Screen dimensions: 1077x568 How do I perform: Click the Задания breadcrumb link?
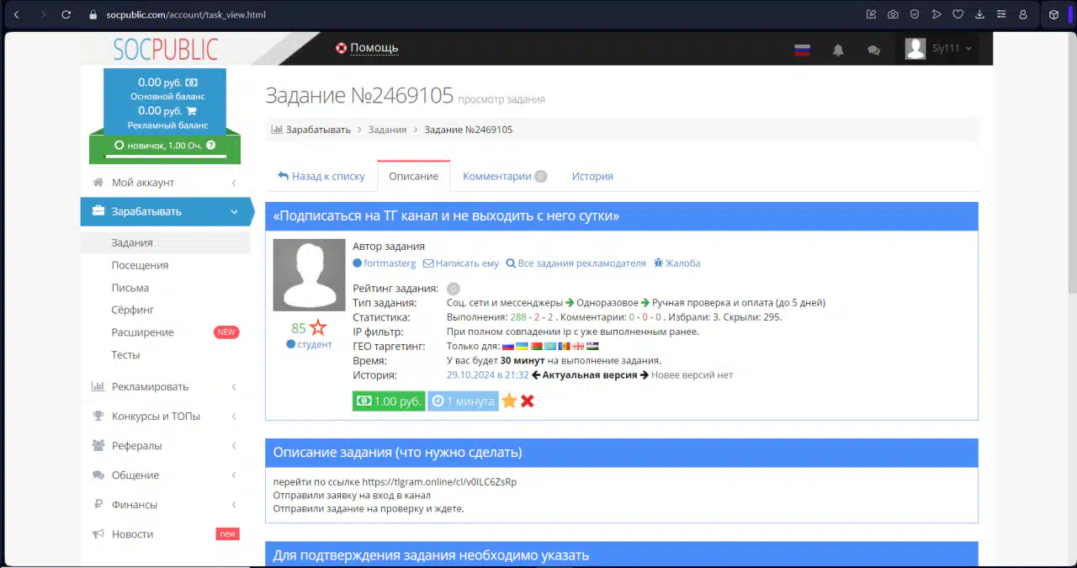(387, 130)
